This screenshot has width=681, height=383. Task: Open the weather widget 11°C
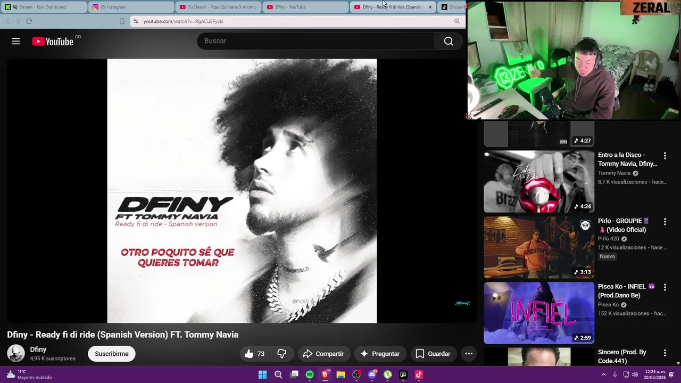pyautogui.click(x=29, y=374)
